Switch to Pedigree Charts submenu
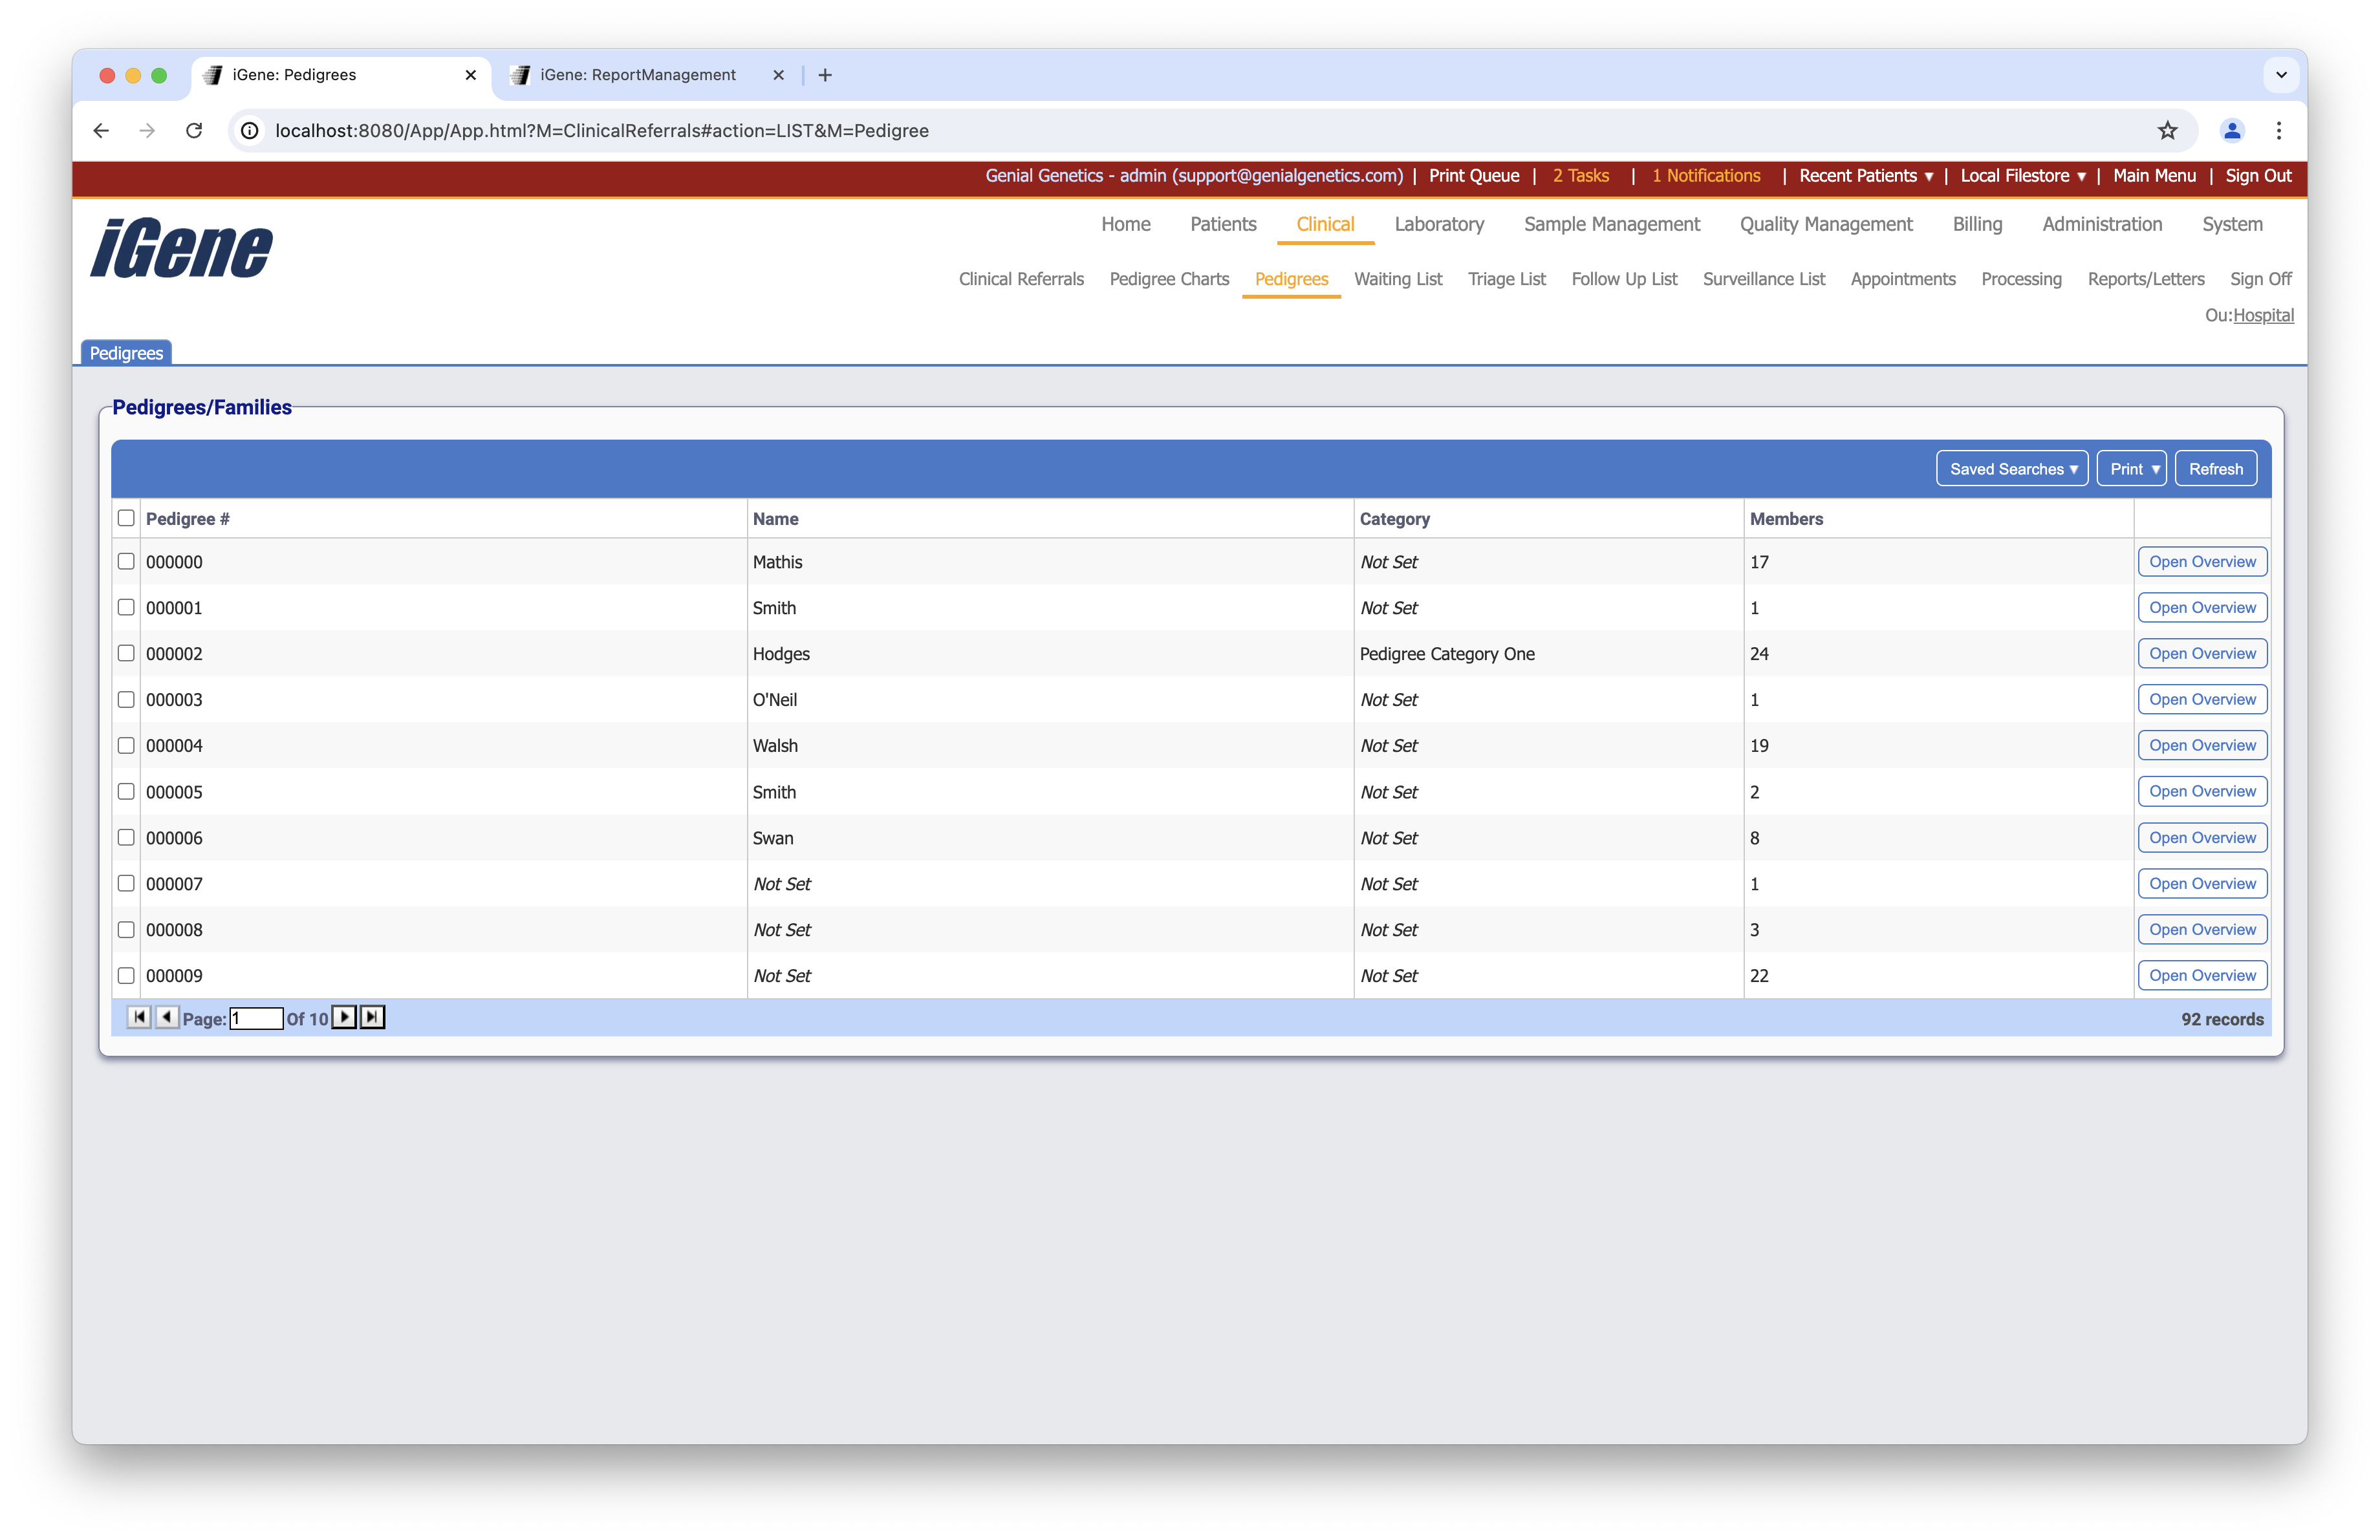2380x1540 pixels. click(1169, 280)
